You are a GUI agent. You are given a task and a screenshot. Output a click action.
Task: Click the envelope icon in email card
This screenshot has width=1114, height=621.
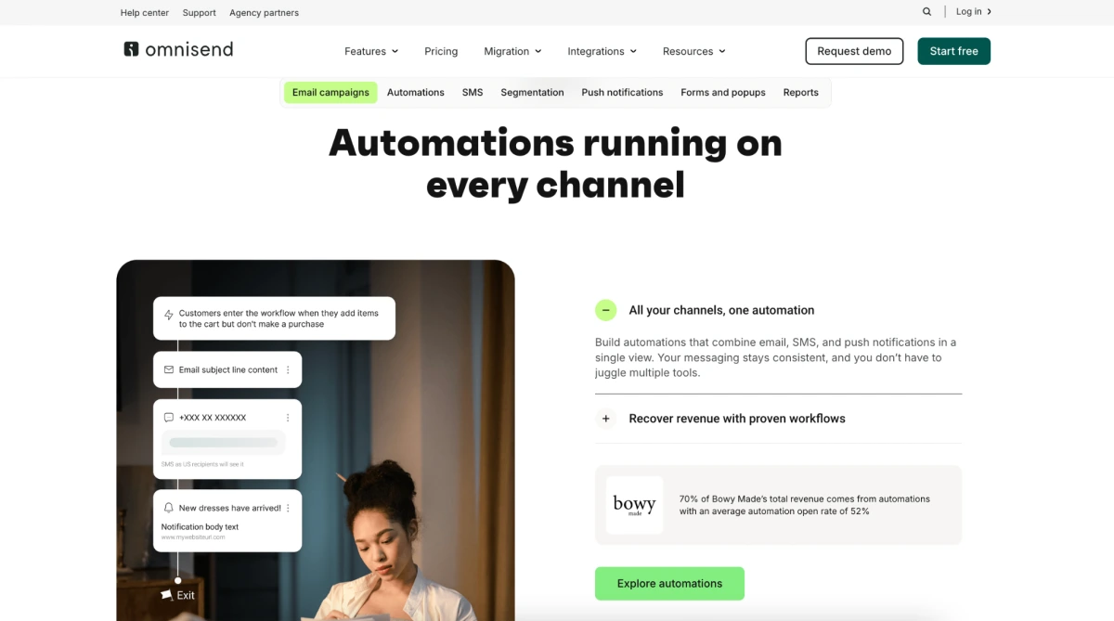[169, 369]
